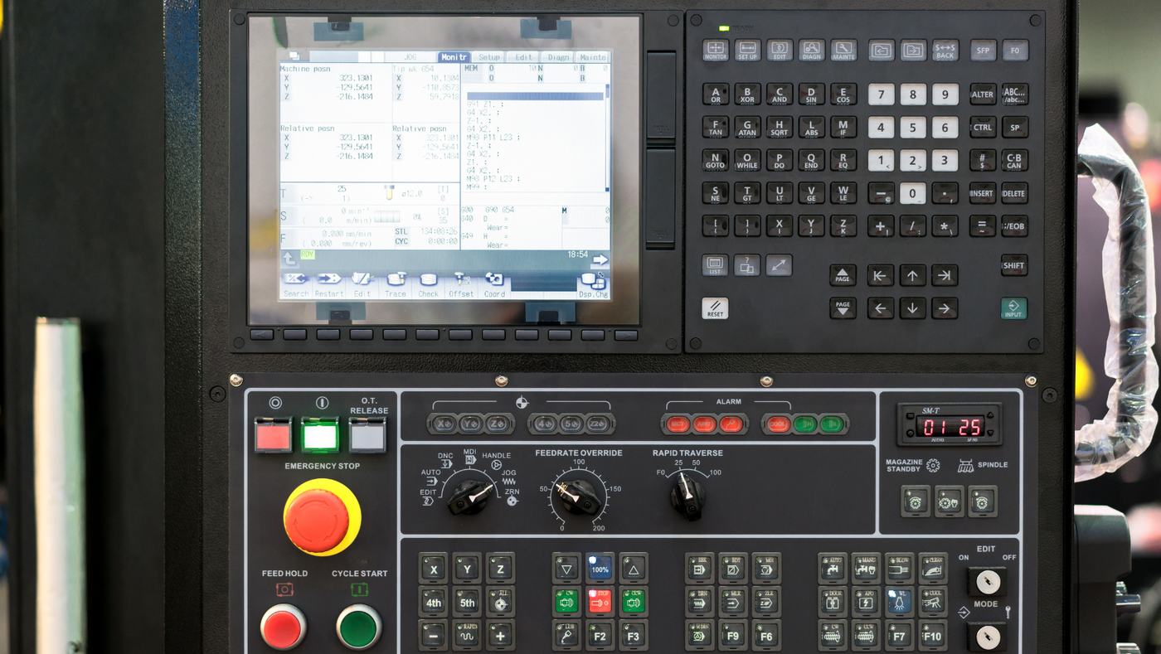This screenshot has height=654, width=1161.
Task: Push the F10 button on the lower panel
Action: coord(932,635)
